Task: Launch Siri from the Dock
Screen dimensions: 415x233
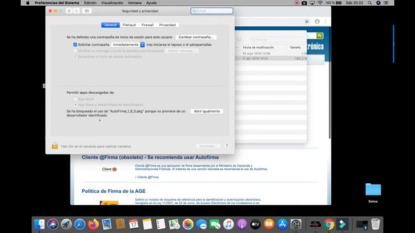Action: (53, 225)
